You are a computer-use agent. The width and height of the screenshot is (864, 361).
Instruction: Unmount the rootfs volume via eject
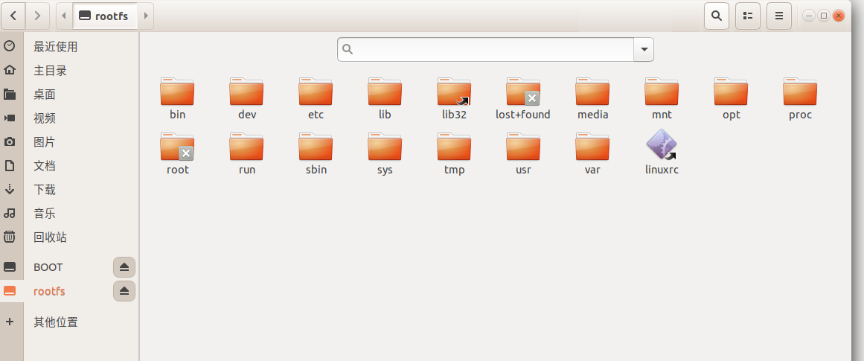click(x=124, y=291)
